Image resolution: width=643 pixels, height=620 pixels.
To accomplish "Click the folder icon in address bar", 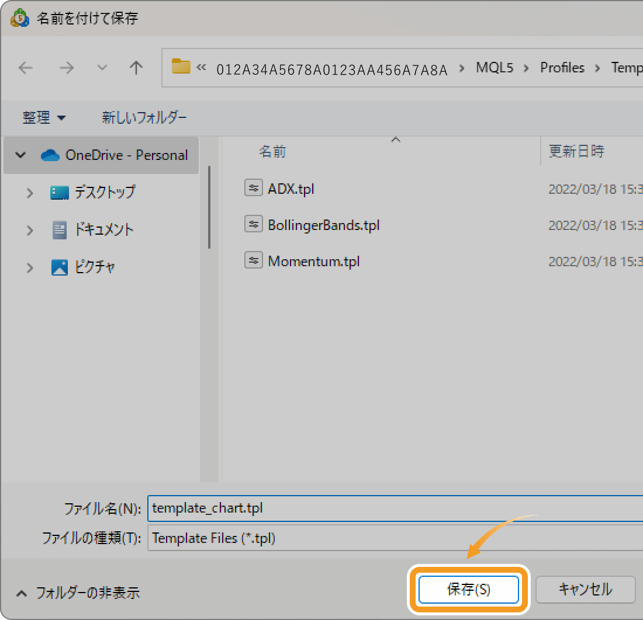I will [x=181, y=67].
